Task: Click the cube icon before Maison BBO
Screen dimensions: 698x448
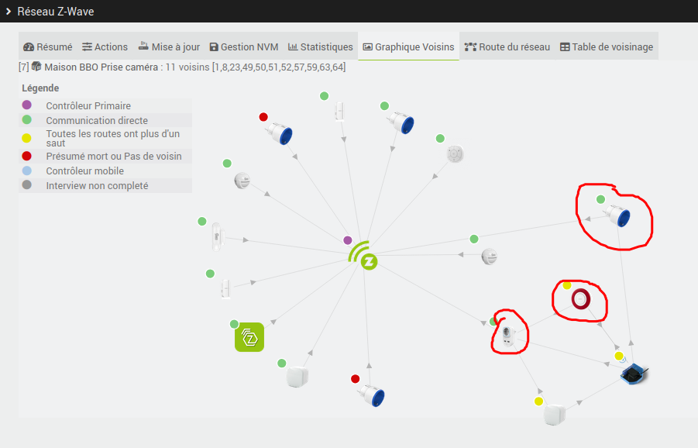Action: click(x=36, y=67)
